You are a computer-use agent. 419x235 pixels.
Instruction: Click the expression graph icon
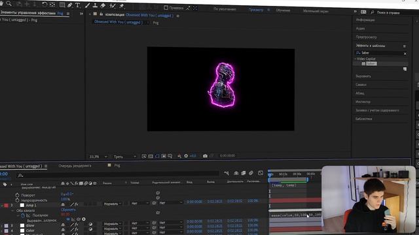click(73, 219)
